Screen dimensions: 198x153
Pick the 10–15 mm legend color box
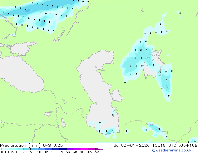point(42,149)
